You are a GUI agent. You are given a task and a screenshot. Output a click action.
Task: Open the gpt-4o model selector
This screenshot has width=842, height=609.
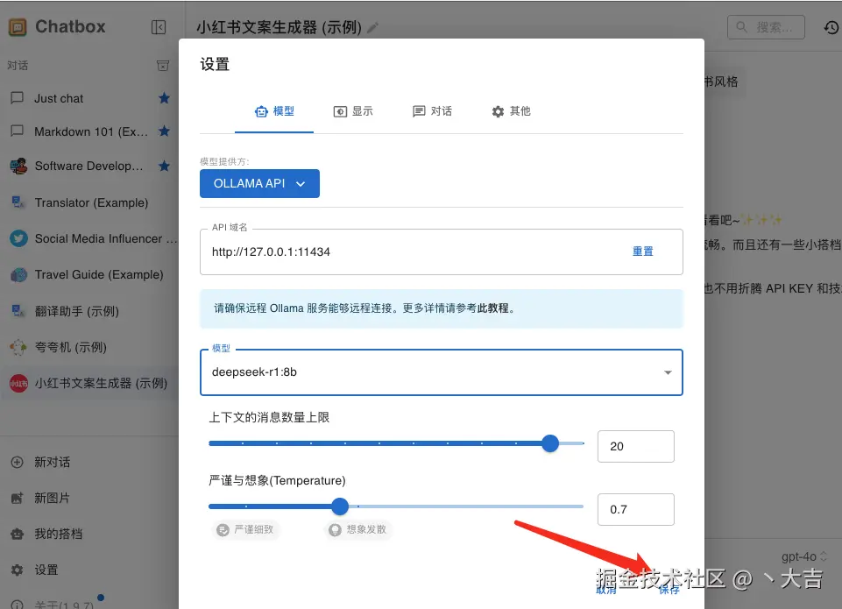coord(803,557)
